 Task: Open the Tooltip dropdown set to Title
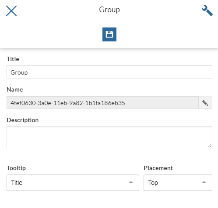tap(73, 183)
